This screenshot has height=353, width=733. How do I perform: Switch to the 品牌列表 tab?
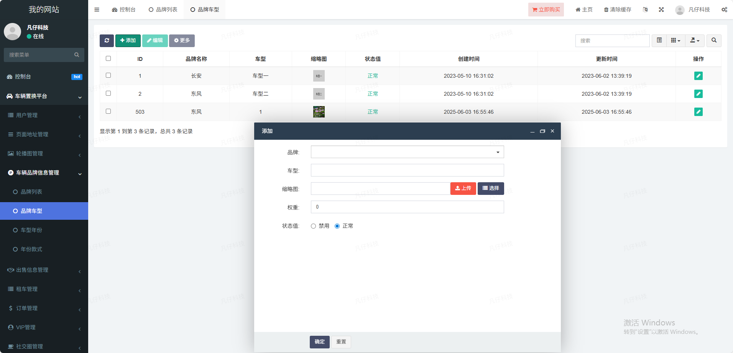point(163,10)
